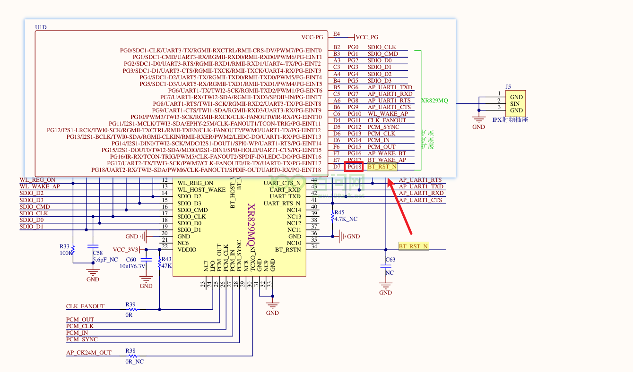
Task: Click the U1D component designator
Action: click(x=41, y=28)
